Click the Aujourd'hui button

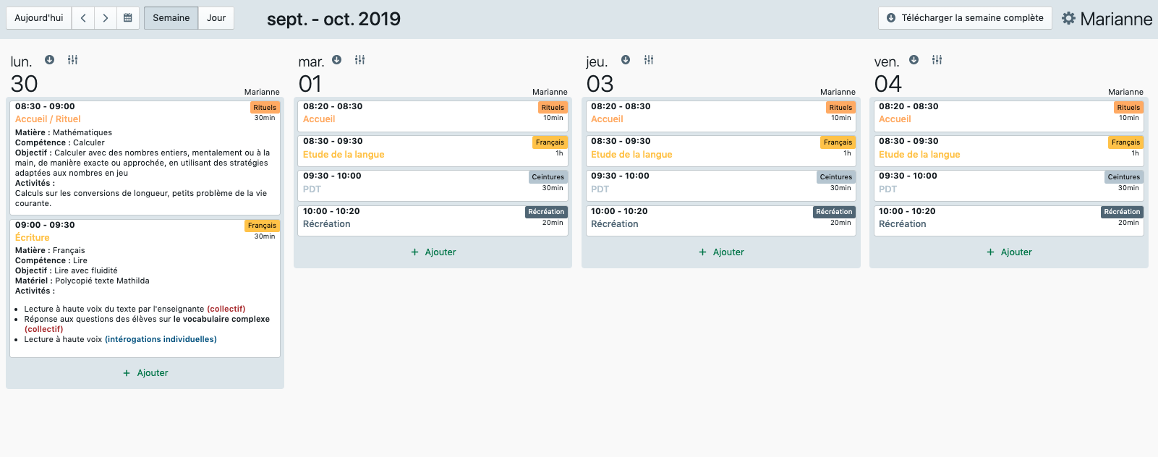point(39,18)
